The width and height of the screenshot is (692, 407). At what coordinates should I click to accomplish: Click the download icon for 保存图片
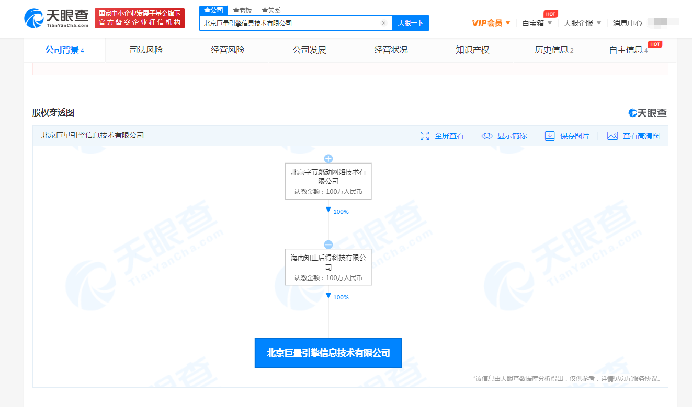pyautogui.click(x=550, y=136)
